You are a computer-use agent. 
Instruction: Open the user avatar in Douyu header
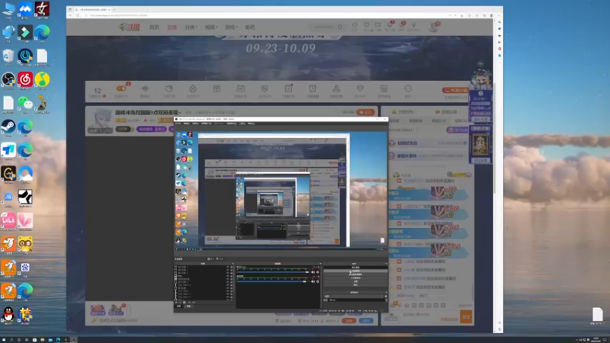pyautogui.click(x=433, y=27)
